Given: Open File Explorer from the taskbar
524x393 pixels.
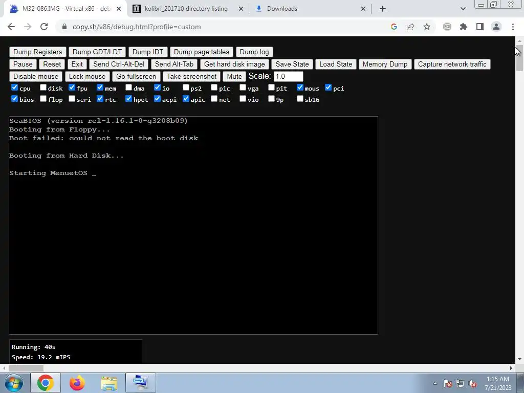Looking at the screenshot, I should 109,383.
